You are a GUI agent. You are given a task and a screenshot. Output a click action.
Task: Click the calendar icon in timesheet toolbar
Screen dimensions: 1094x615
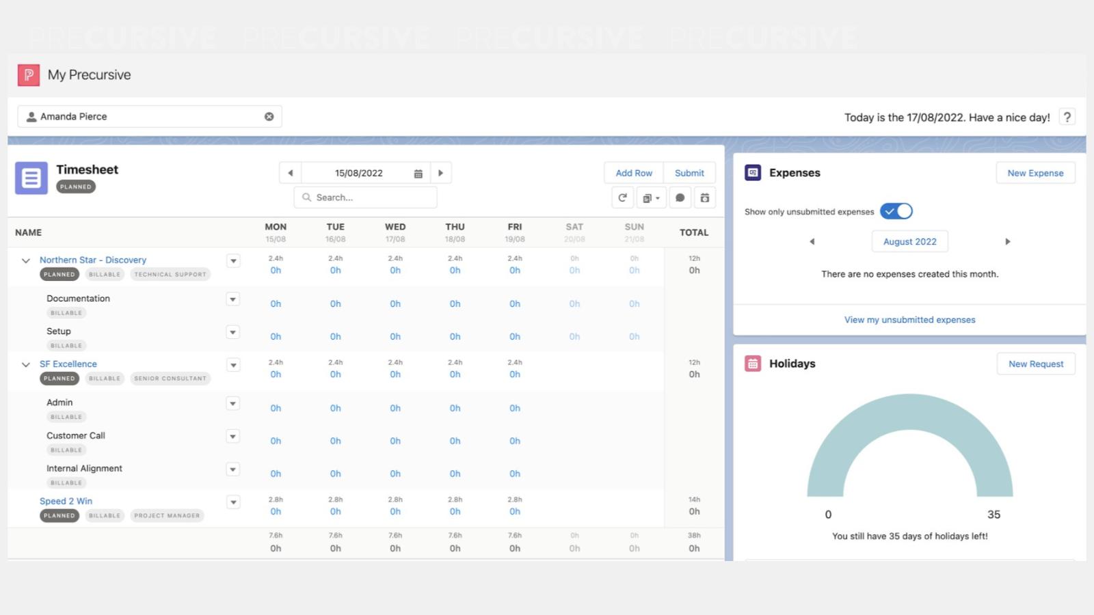705,198
